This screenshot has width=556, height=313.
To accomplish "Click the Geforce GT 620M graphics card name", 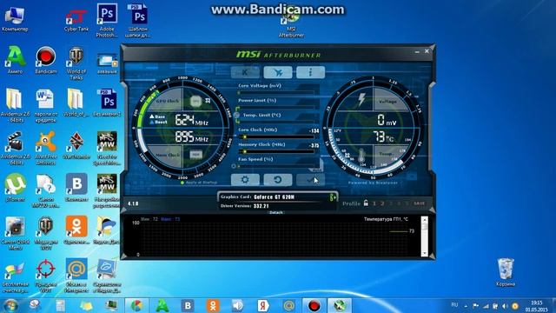I will pos(275,197).
